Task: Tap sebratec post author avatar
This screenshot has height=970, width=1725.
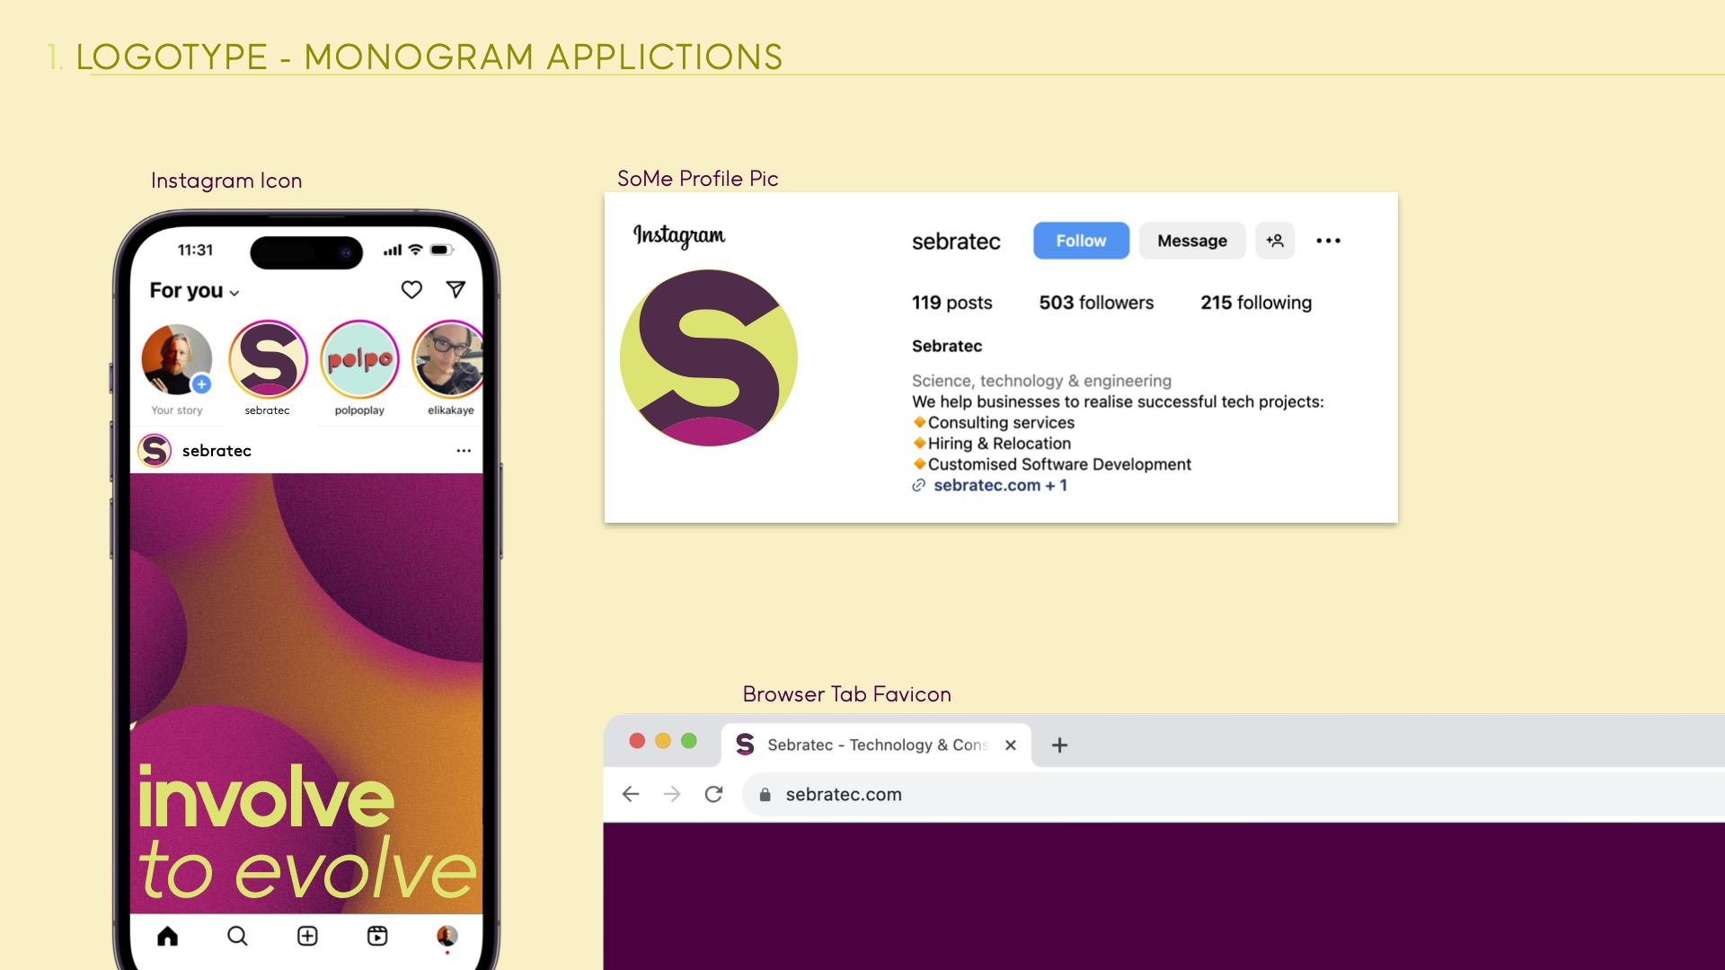Action: pos(155,450)
